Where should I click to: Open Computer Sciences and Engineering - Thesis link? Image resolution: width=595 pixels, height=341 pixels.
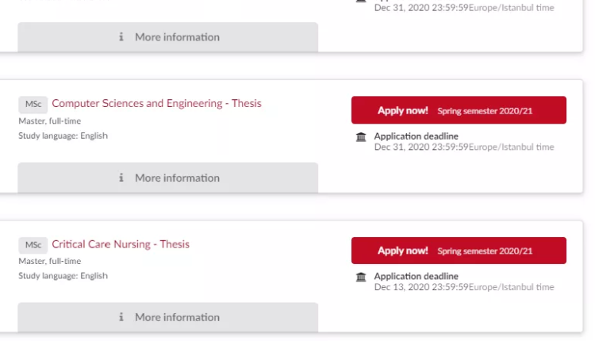point(156,104)
